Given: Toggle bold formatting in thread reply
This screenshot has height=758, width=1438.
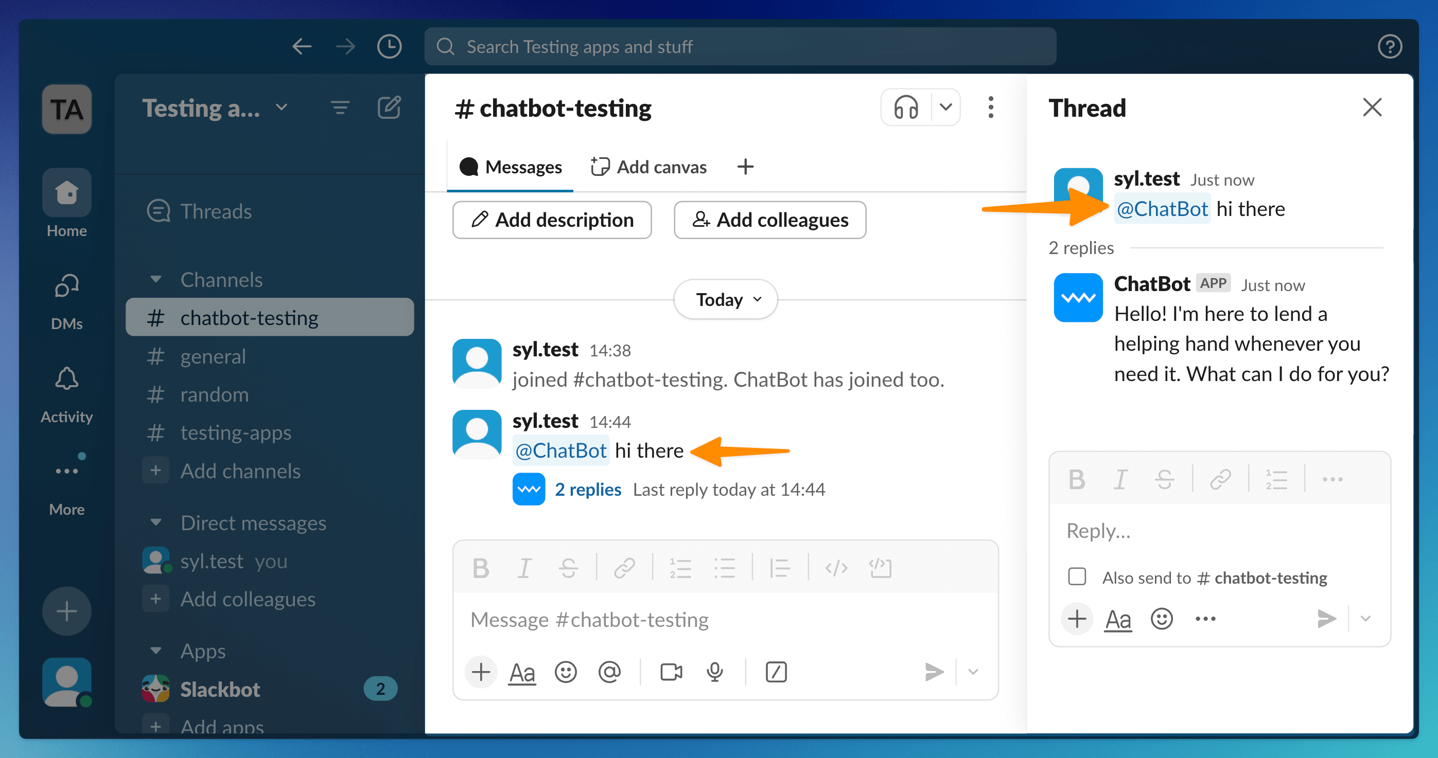Looking at the screenshot, I should [x=1076, y=479].
